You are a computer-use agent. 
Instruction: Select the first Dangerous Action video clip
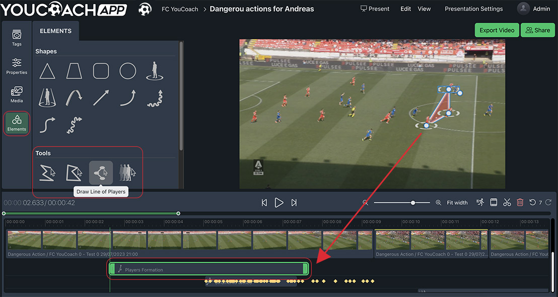pyautogui.click(x=190, y=243)
